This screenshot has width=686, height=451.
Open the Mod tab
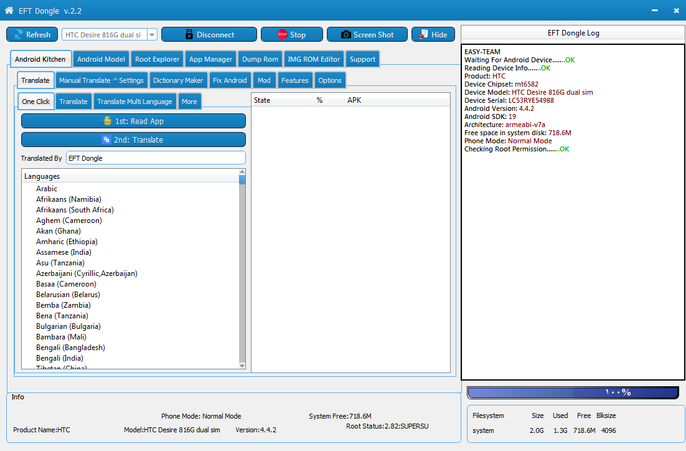(x=264, y=80)
